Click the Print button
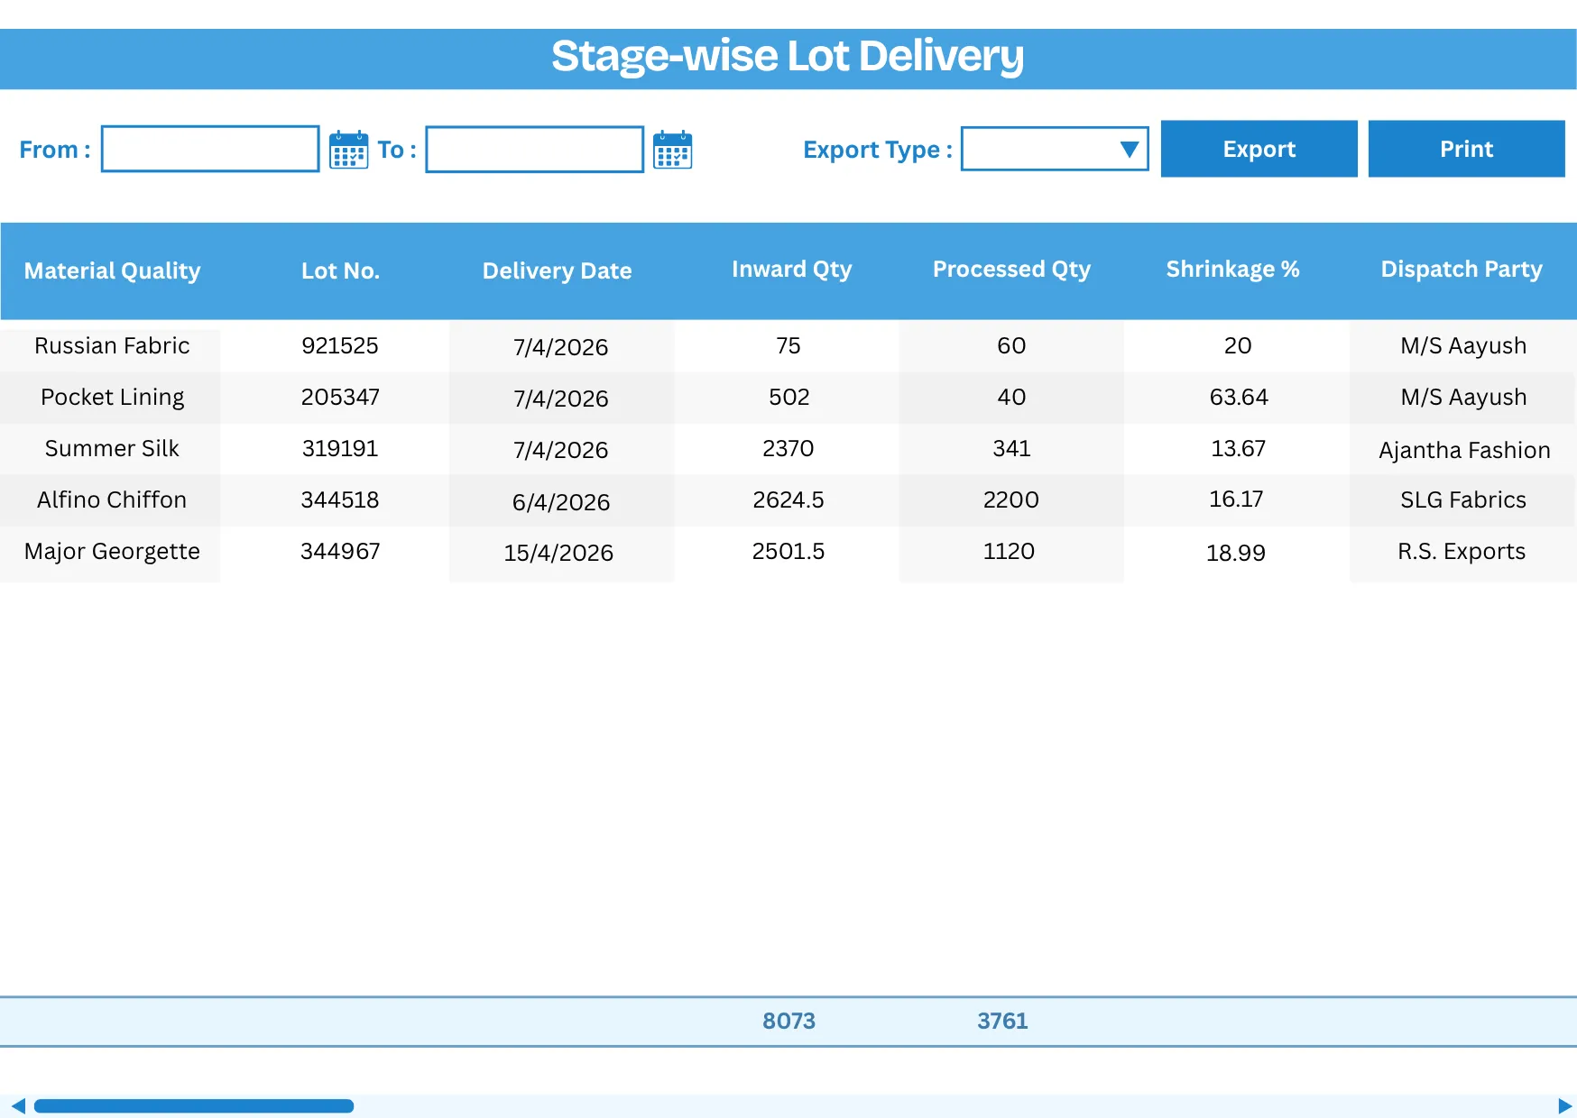The width and height of the screenshot is (1577, 1118). pos(1466,149)
